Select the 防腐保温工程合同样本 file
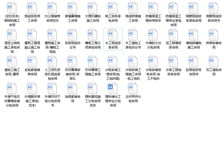224x156 pixels. pyautogui.click(x=153, y=8)
